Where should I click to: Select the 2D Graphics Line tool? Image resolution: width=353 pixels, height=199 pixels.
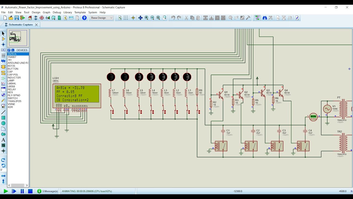[x=3, y=112]
